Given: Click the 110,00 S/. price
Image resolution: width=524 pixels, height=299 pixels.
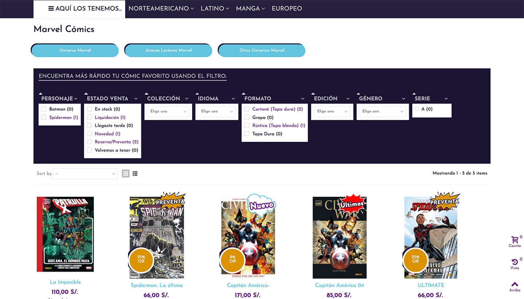Looking at the screenshot, I should (65, 292).
